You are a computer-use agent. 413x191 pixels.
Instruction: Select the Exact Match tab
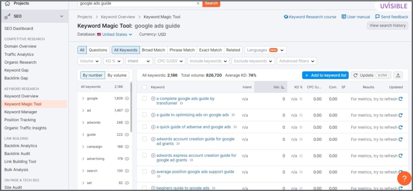click(x=211, y=50)
